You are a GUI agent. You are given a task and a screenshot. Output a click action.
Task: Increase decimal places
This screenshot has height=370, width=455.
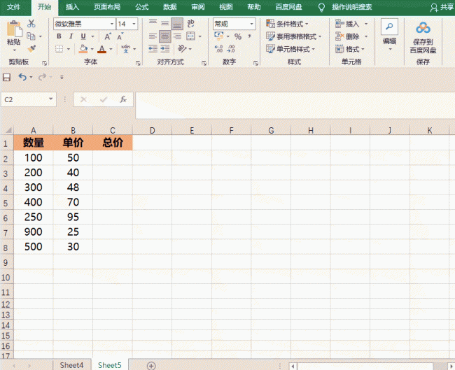tap(219, 49)
